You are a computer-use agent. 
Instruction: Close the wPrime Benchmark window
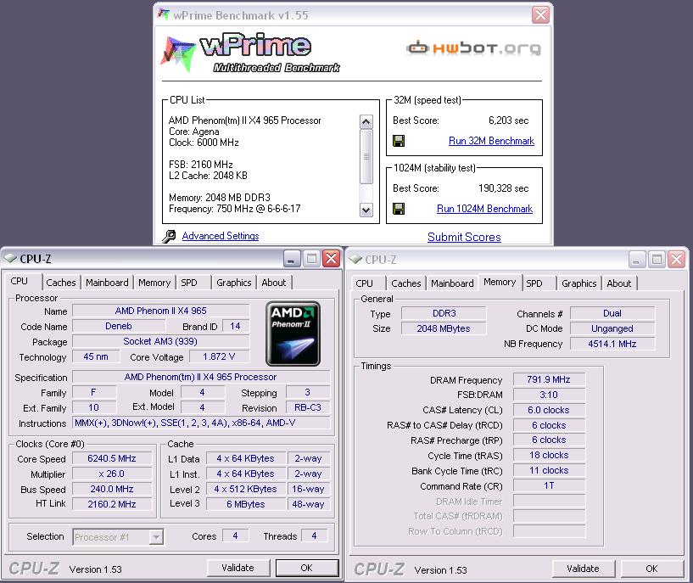click(x=540, y=15)
